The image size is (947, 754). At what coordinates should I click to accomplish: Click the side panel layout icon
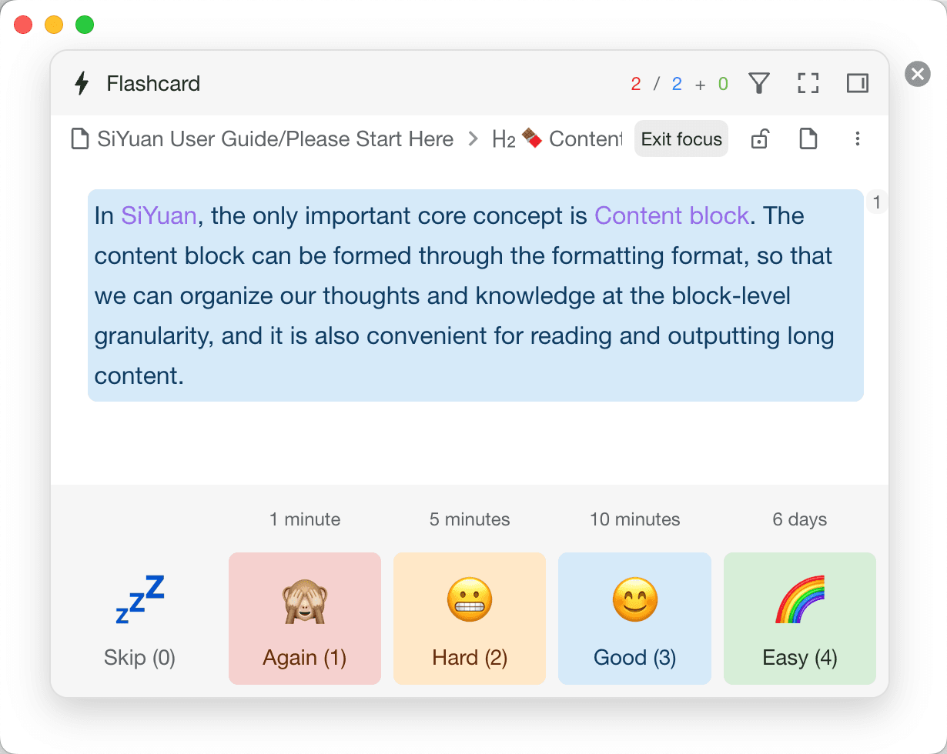point(857,83)
